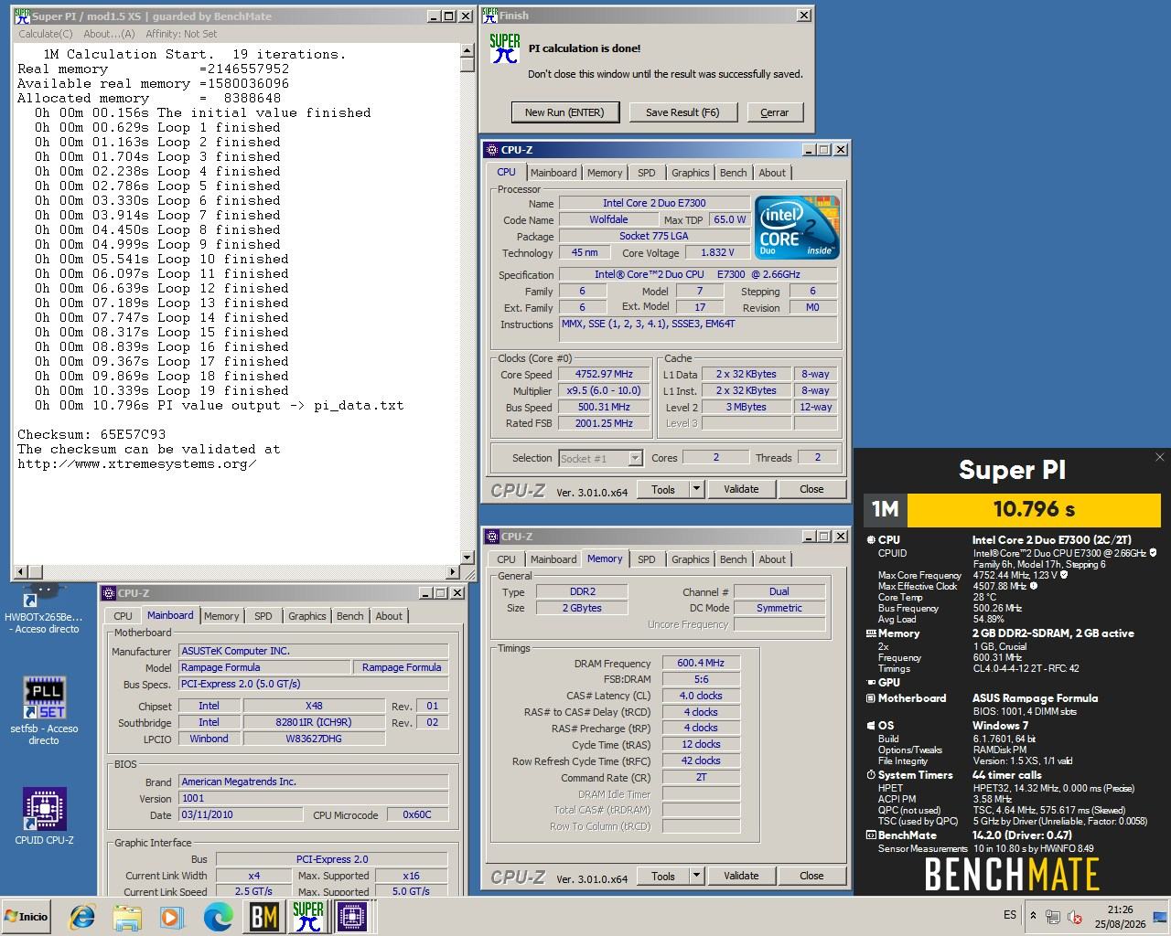Image resolution: width=1171 pixels, height=936 pixels.
Task: Click Close button in Memory CPU-Z window
Action: [811, 876]
